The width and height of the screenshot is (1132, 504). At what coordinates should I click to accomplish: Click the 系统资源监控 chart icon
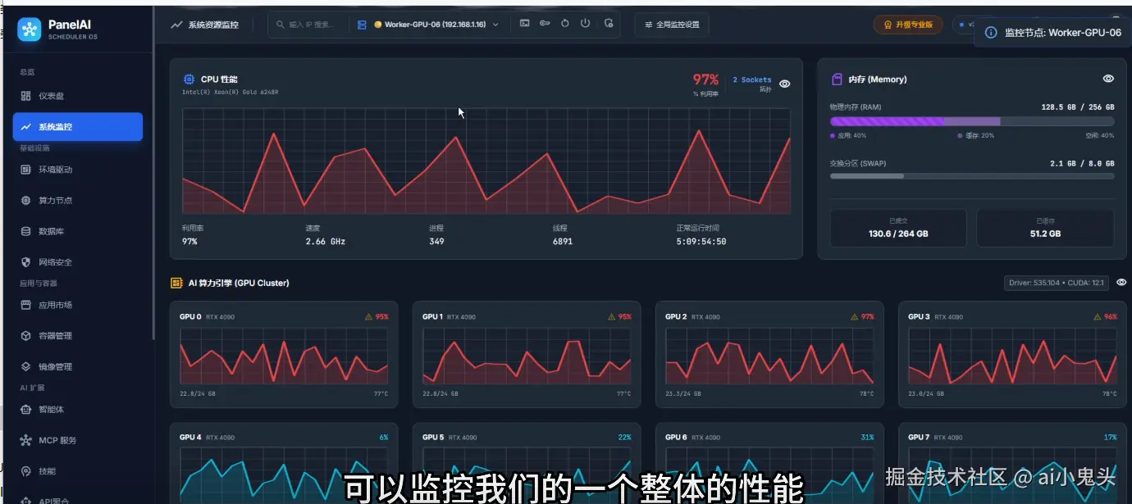coord(176,25)
